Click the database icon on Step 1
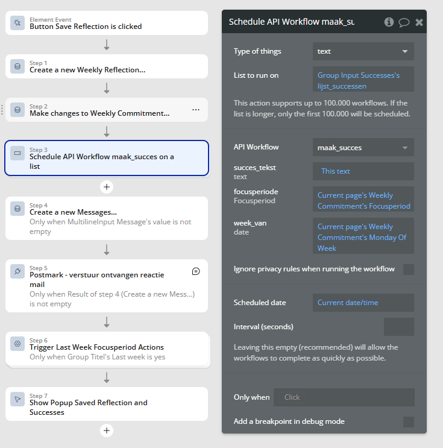Viewport: 443px width, 448px height. pyautogui.click(x=17, y=66)
